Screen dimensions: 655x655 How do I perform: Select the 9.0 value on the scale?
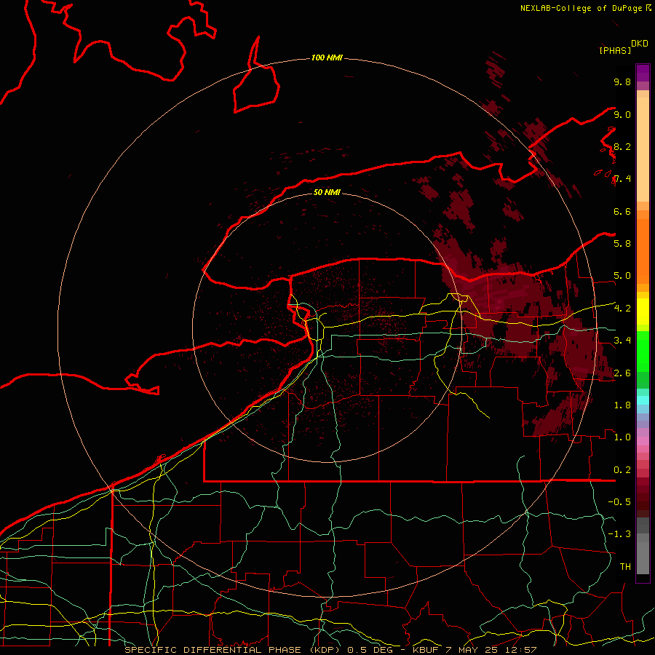622,114
